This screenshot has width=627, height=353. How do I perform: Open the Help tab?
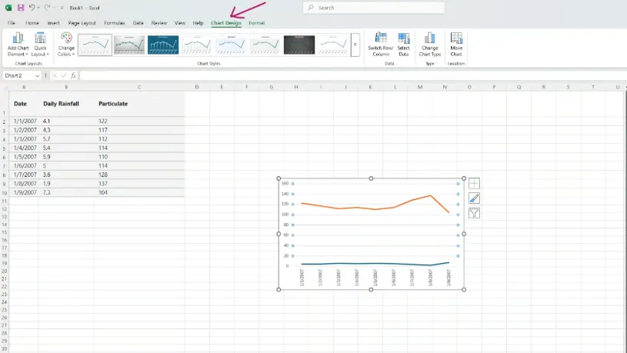click(x=198, y=23)
